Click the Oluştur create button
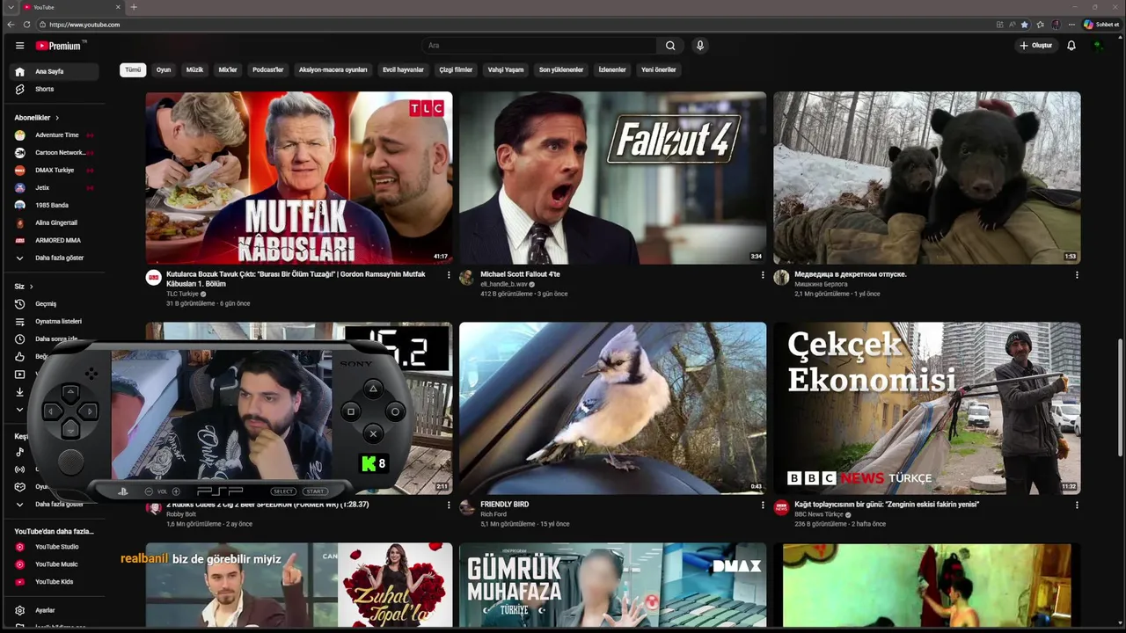The image size is (1126, 633). tap(1036, 46)
